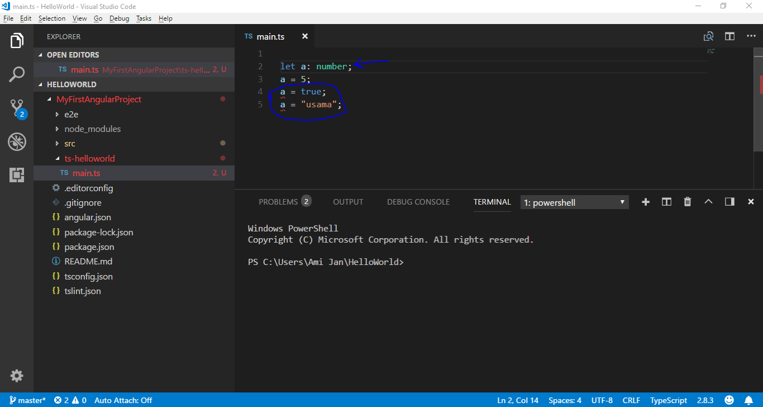Open the Go menu
Image resolution: width=763 pixels, height=407 pixels.
tap(98, 18)
